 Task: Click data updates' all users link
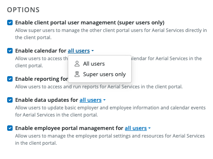(91, 100)
